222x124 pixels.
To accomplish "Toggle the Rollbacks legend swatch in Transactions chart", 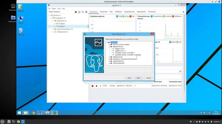I will 173,17.
